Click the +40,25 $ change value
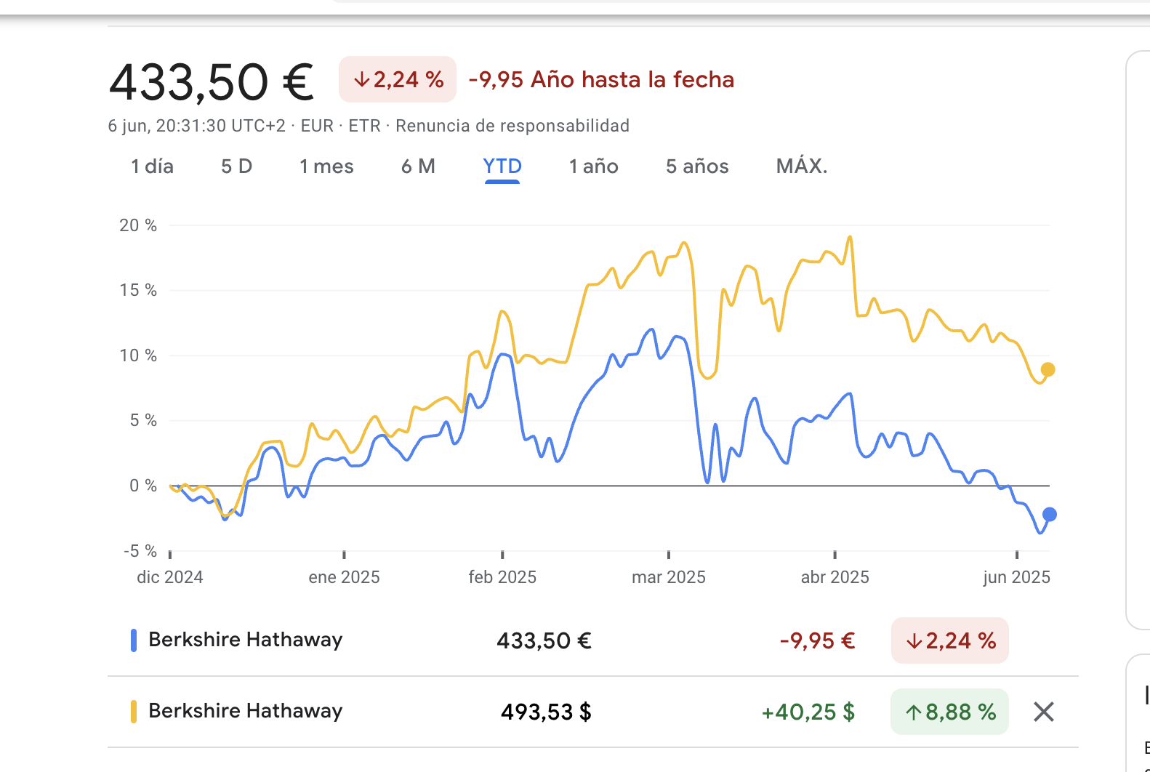1150x772 pixels. pos(808,712)
